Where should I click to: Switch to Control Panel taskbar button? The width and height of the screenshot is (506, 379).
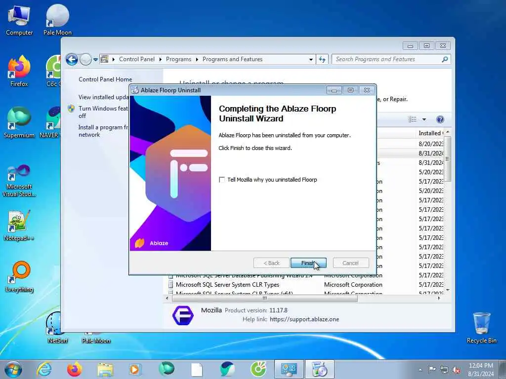(289, 369)
